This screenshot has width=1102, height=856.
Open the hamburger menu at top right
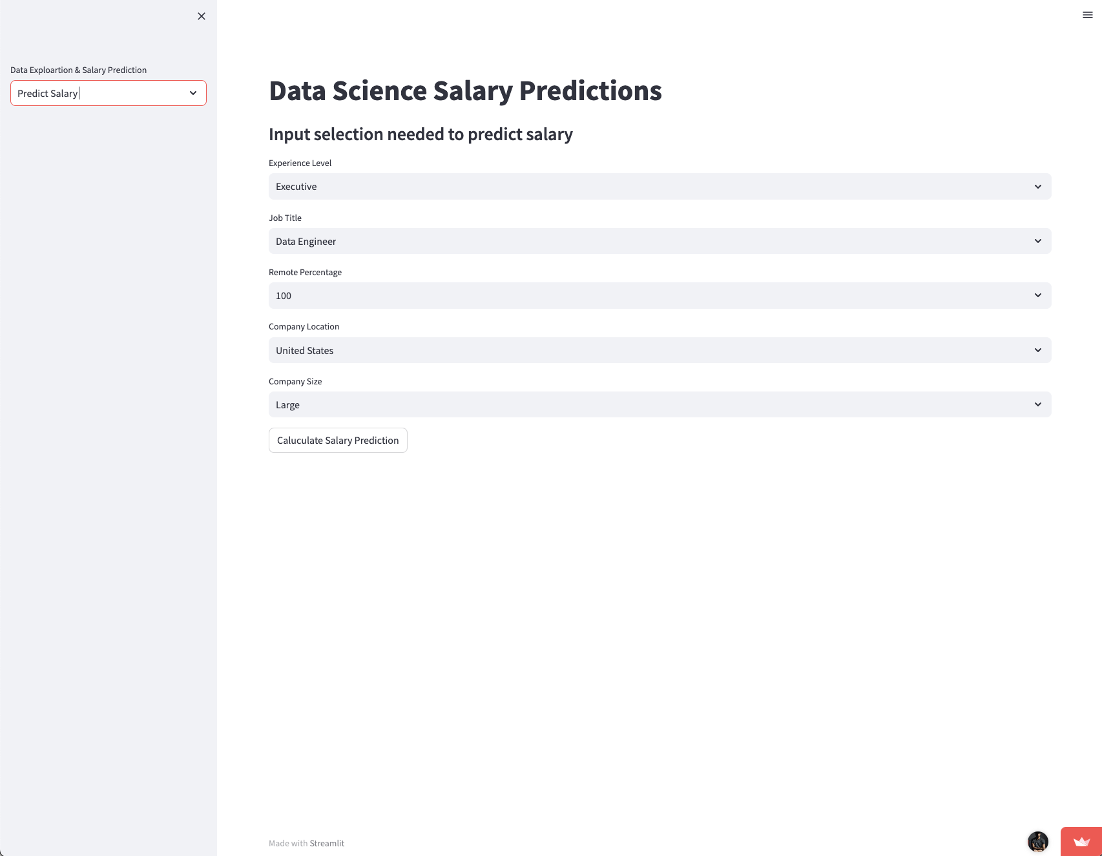click(1088, 15)
